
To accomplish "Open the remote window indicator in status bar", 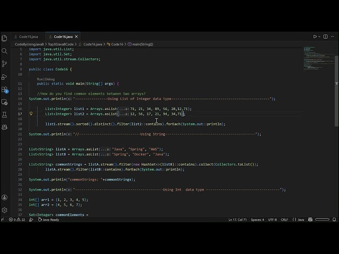I will [3, 220].
